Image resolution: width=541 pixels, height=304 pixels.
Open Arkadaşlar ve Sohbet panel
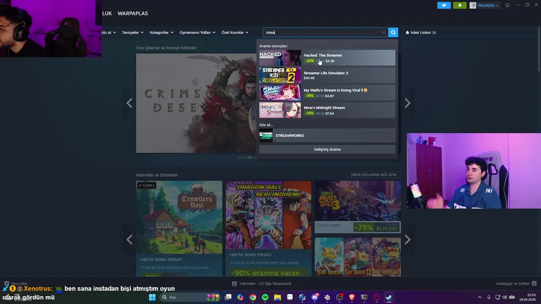pyautogui.click(x=516, y=284)
